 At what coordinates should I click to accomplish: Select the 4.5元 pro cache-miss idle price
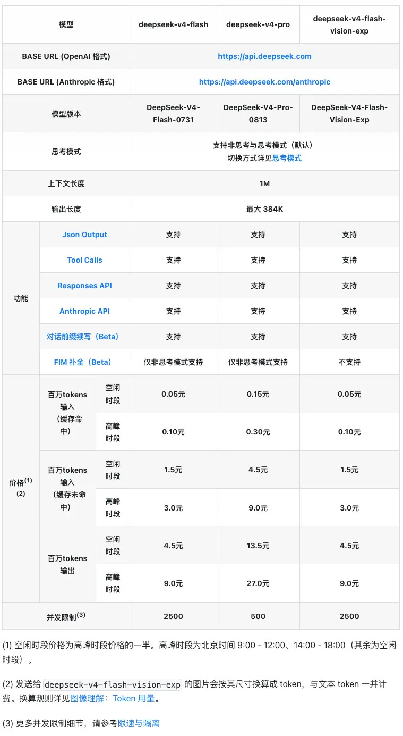(258, 470)
